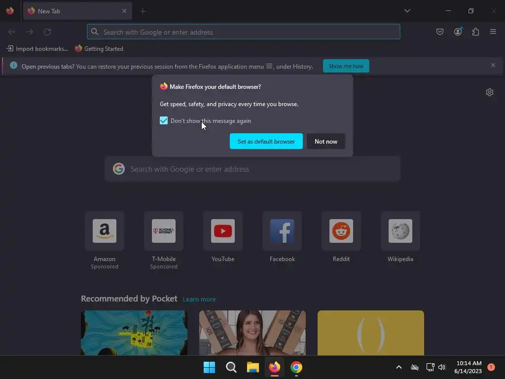Image resolution: width=505 pixels, height=379 pixels.
Task: Open the Firefox application hamburger menu
Action: [x=493, y=32]
